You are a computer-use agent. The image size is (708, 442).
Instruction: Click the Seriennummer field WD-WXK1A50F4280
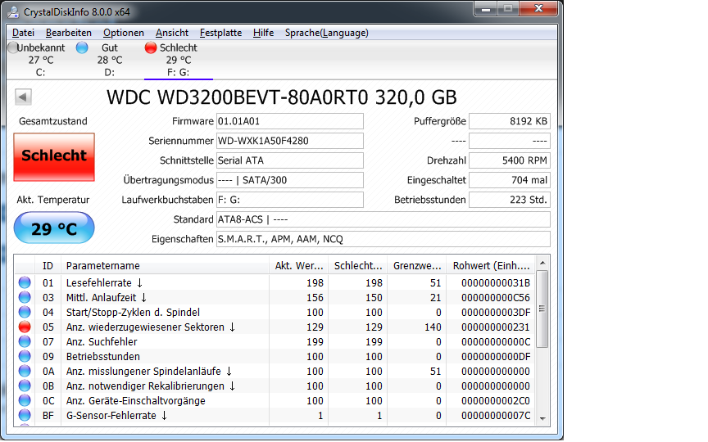[x=290, y=141]
